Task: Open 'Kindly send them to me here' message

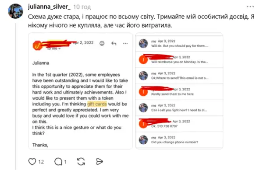Action: 179,92
